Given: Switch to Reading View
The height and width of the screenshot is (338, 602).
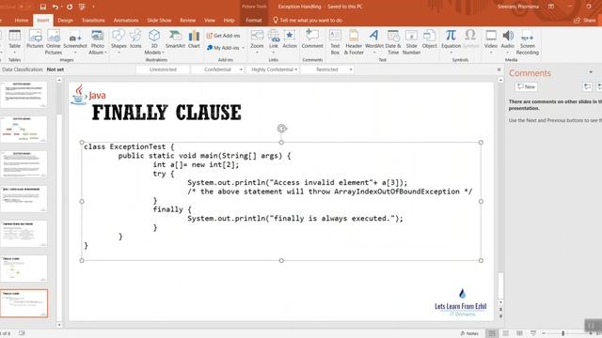Looking at the screenshot, I should (x=519, y=333).
